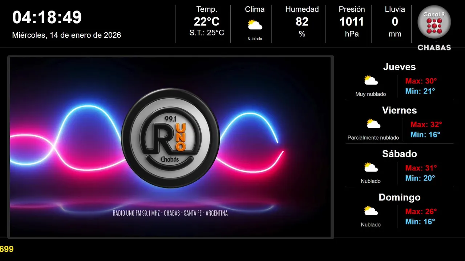This screenshot has width=465, height=261.
Task: Click the hPa unit label
Action: 352,34
